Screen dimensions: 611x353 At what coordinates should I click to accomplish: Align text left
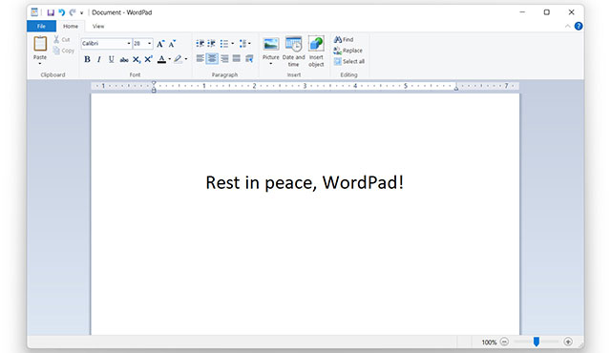coord(200,59)
